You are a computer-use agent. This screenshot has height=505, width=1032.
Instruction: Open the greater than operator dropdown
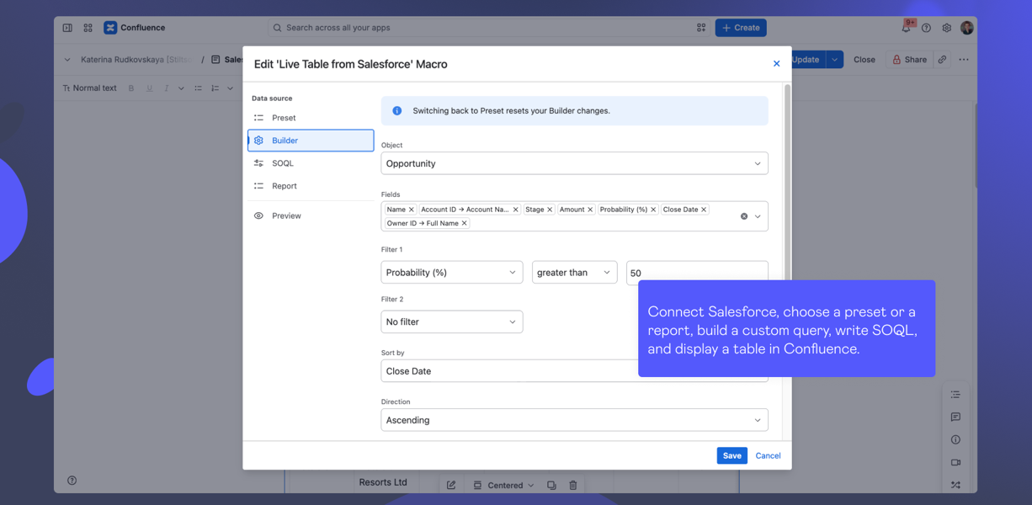574,272
